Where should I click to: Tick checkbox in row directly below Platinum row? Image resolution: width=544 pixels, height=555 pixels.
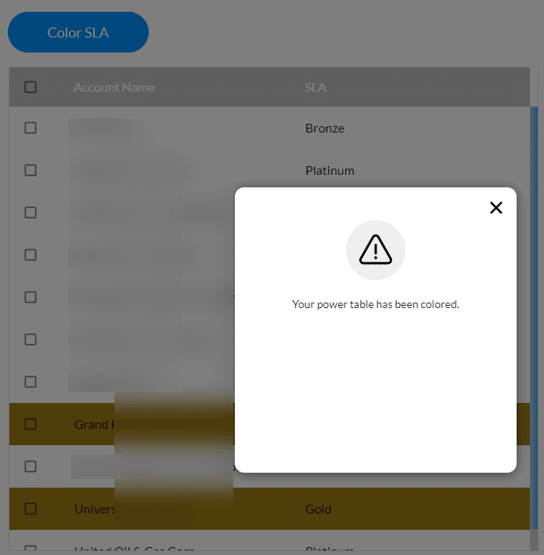point(31,212)
